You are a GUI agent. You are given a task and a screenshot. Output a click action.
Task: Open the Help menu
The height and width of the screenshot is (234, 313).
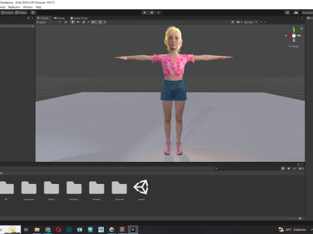38,7
